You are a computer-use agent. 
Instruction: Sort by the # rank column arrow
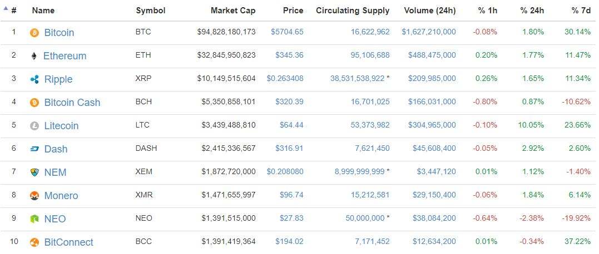[6, 9]
